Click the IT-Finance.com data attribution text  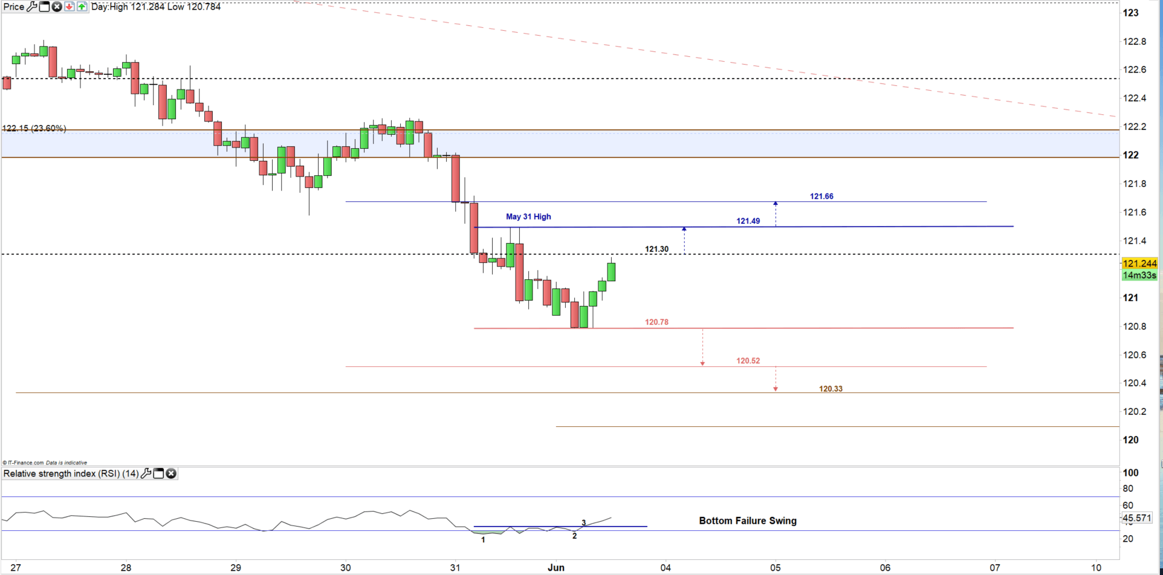[x=45, y=463]
